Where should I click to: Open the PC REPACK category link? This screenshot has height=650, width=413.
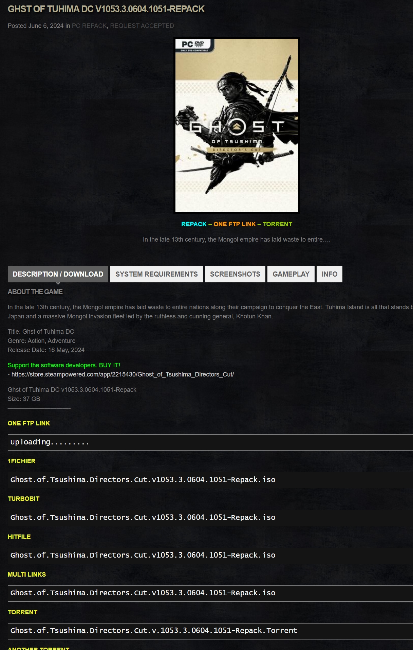(x=89, y=26)
